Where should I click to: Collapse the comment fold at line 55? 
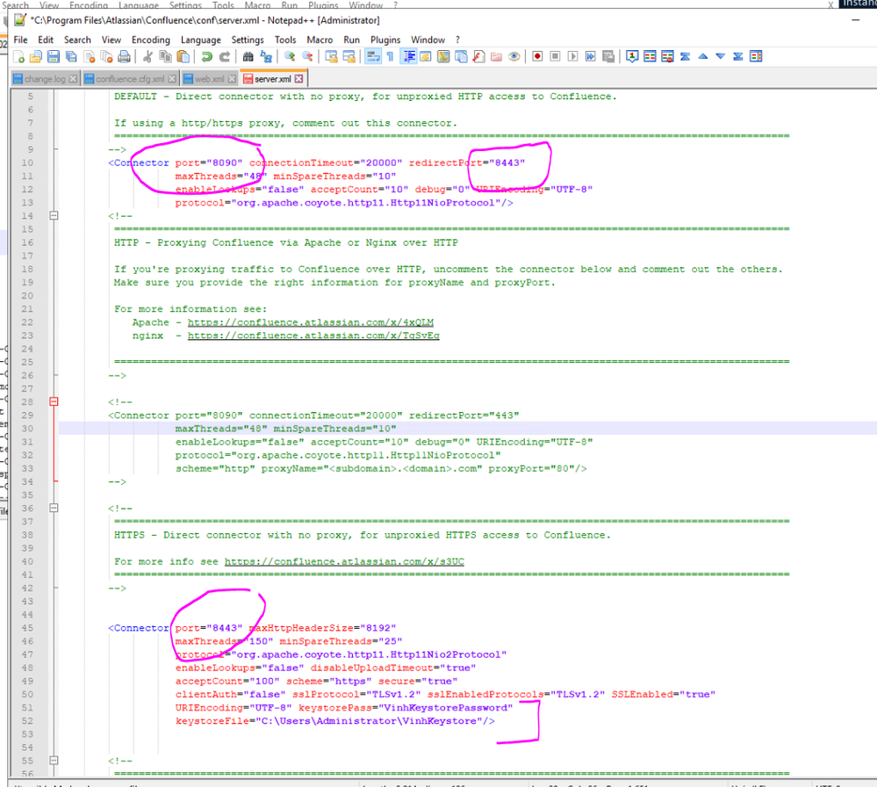(54, 760)
